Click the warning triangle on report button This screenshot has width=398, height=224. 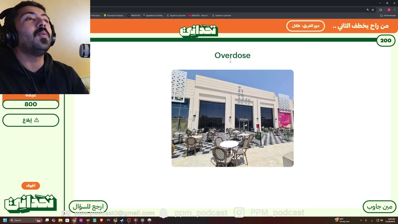pyautogui.click(x=36, y=120)
